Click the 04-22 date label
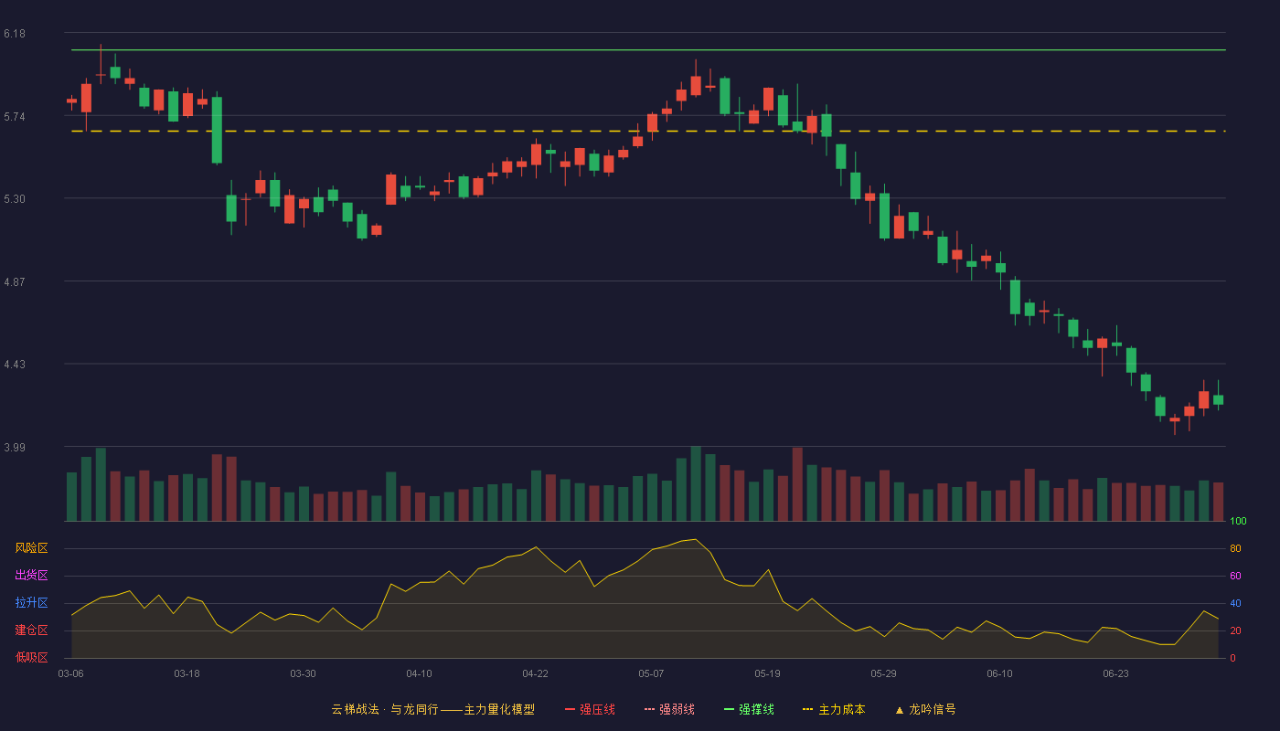 click(535, 673)
